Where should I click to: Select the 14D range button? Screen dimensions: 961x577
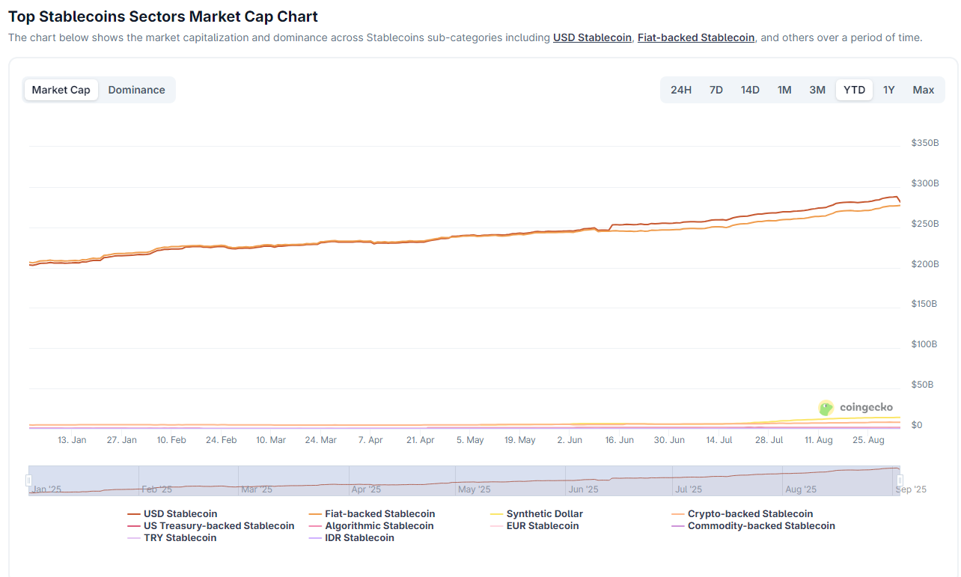click(750, 90)
